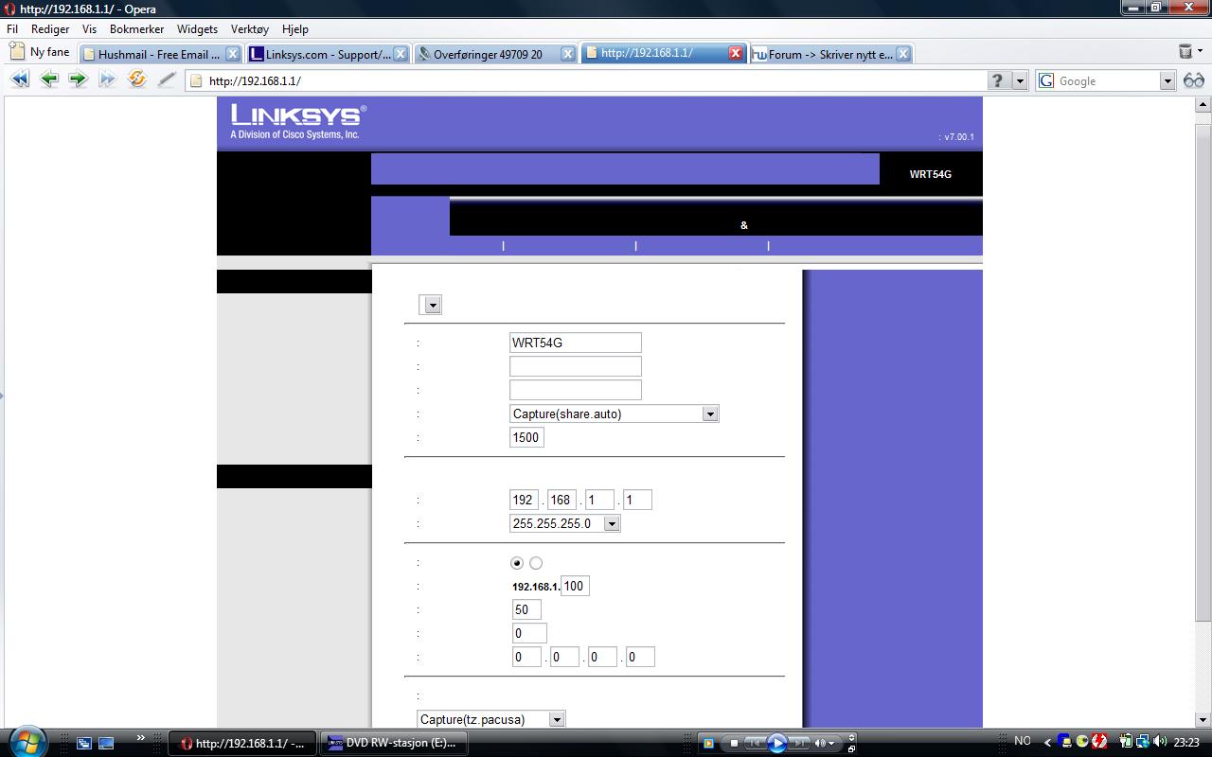Click the taskbar clock showing 23:23
The height and width of the screenshot is (757, 1212).
click(x=1186, y=743)
